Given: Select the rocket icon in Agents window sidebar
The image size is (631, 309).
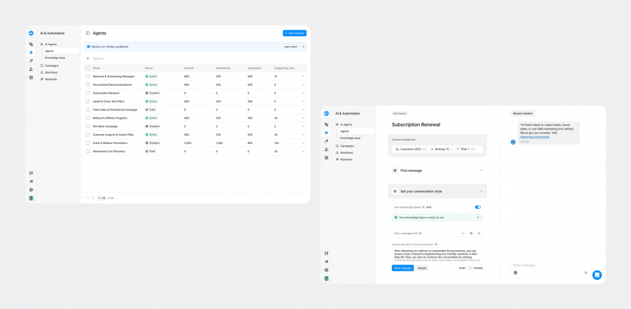Looking at the screenshot, I should tap(31, 61).
